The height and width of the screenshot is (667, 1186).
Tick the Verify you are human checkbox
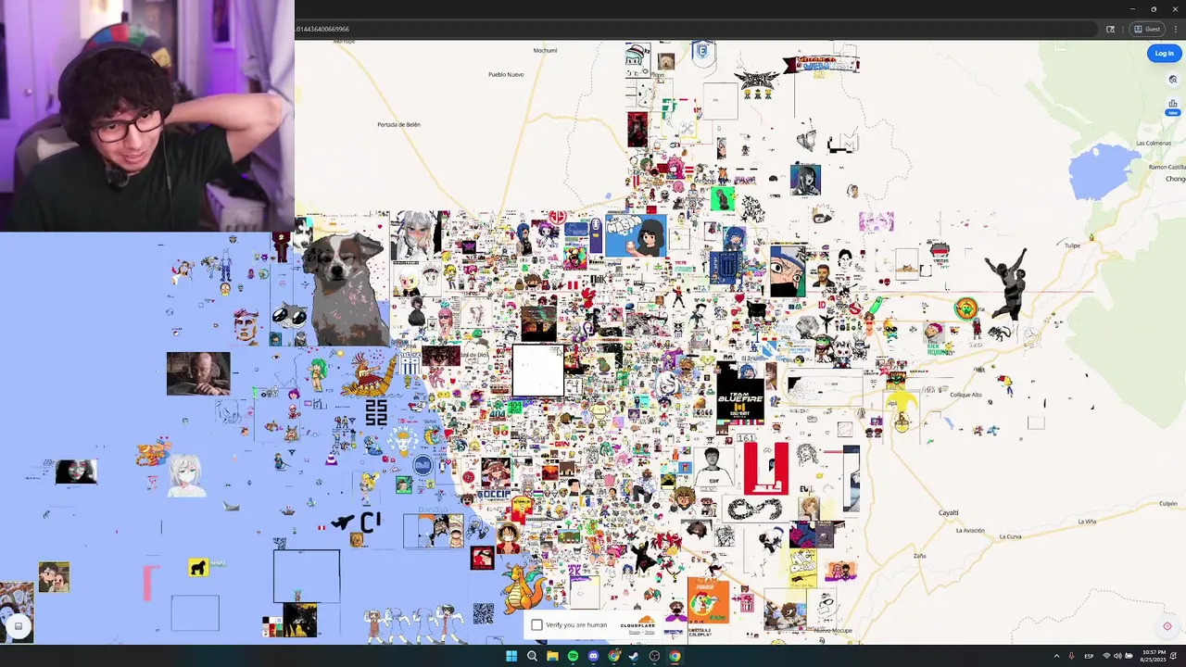(x=536, y=625)
